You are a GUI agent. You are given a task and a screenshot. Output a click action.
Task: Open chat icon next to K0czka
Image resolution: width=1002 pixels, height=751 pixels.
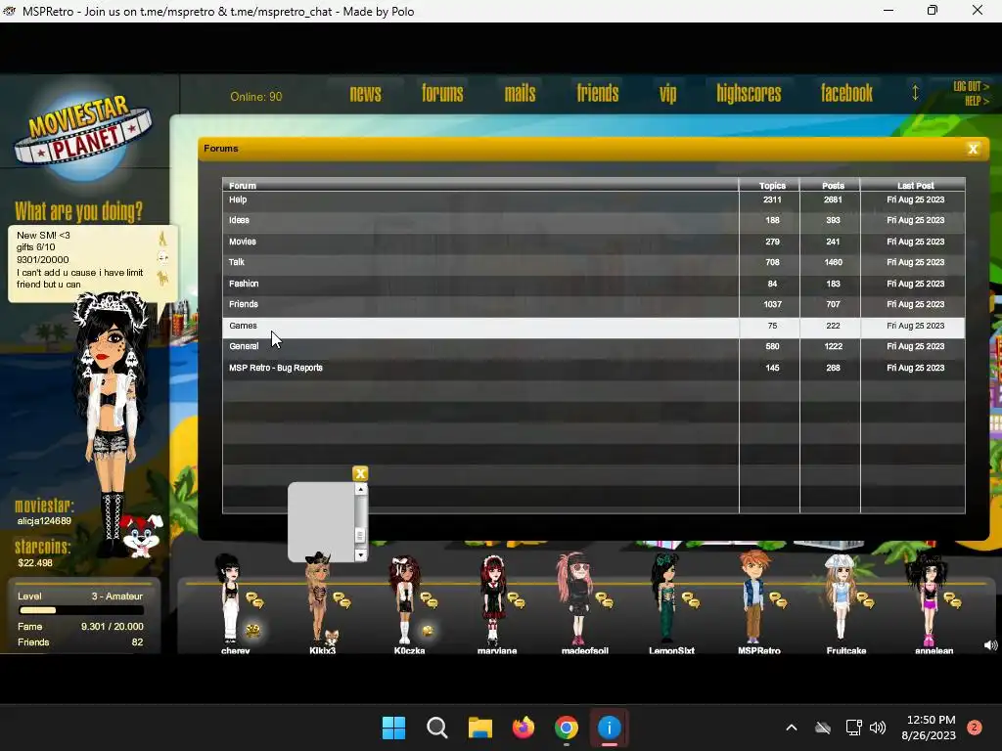point(429,600)
